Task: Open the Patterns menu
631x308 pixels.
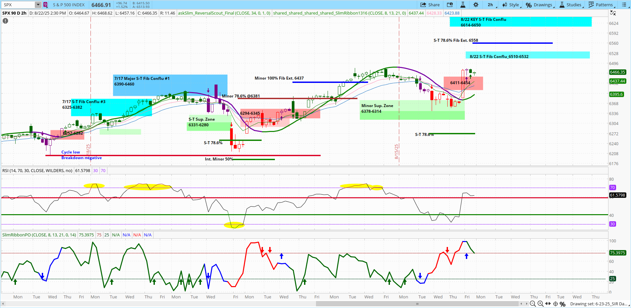Action: point(601,5)
